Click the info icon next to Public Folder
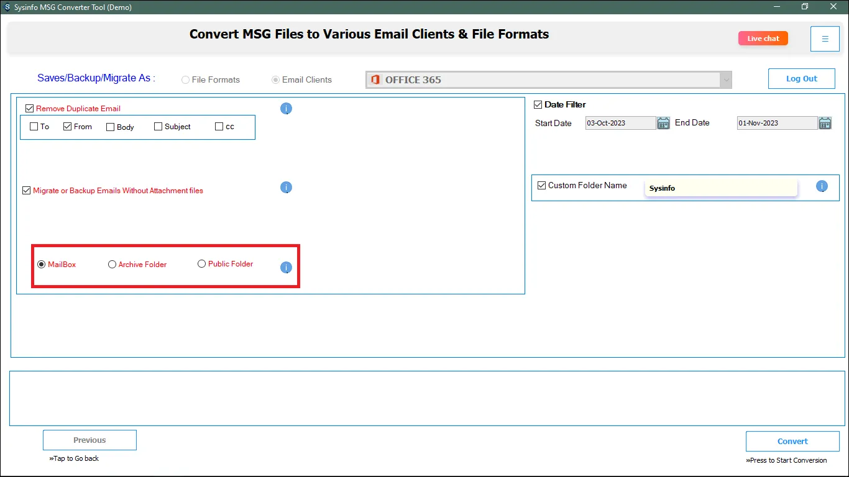 tap(286, 268)
